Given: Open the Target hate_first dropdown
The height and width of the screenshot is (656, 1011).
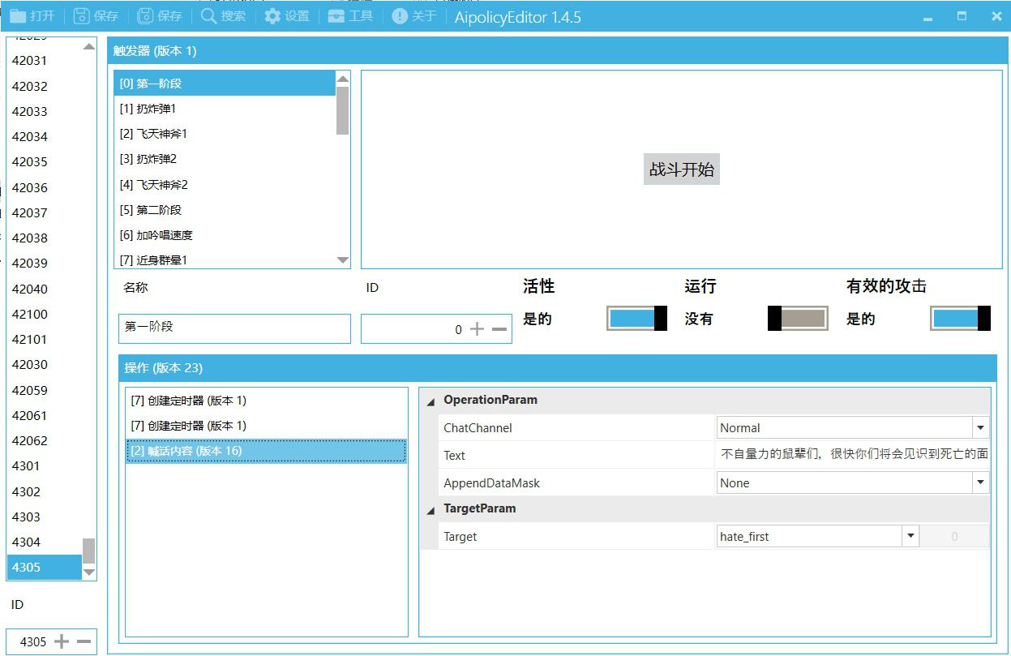Looking at the screenshot, I should [x=911, y=537].
